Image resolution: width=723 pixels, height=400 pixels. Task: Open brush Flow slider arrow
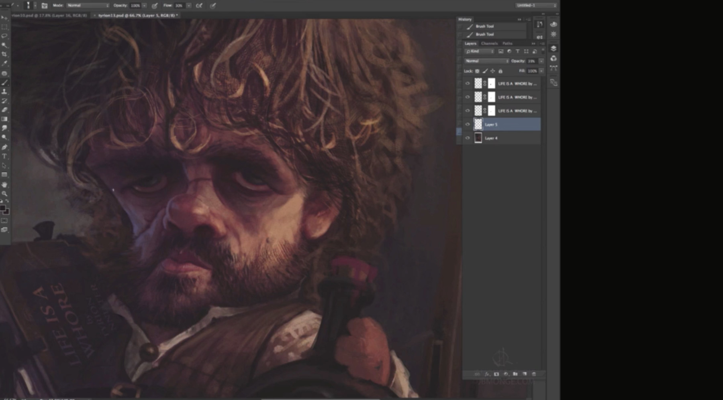(x=188, y=6)
